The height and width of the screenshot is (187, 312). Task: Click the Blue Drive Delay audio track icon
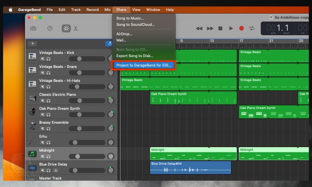pos(33,167)
